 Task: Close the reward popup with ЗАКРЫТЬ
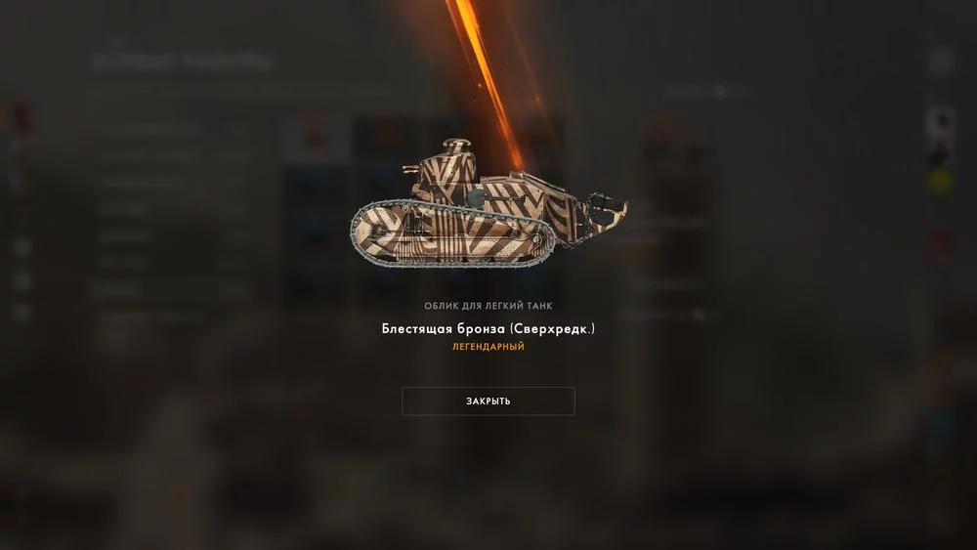488,402
